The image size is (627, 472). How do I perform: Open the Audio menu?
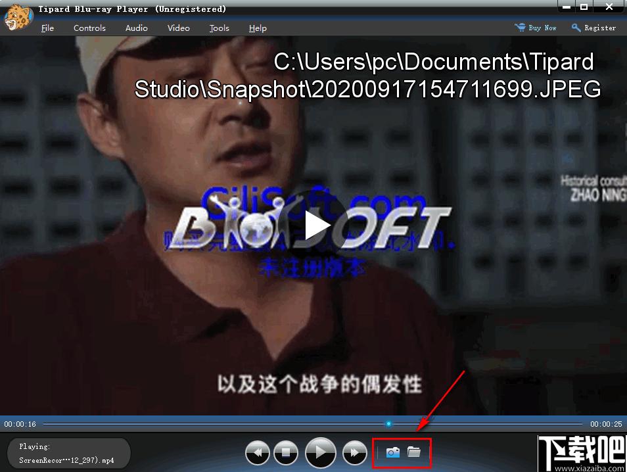pos(136,28)
